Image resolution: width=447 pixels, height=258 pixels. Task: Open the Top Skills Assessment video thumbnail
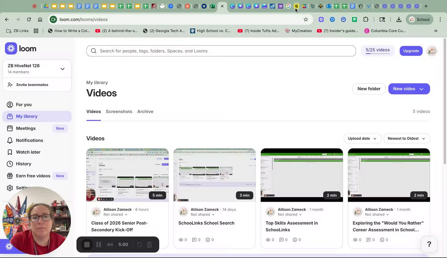coord(302,175)
